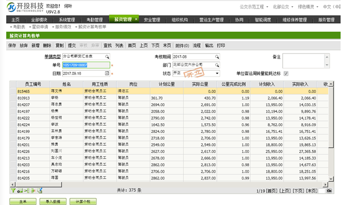Image resolution: width=344 pixels, height=205 pixels.
Task: Expand the 北部公交 dropdown at top
Action: coord(292,7)
